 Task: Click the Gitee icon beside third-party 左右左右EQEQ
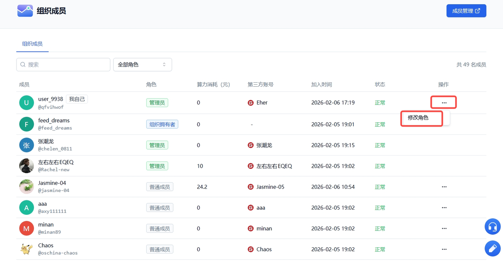[x=251, y=166]
